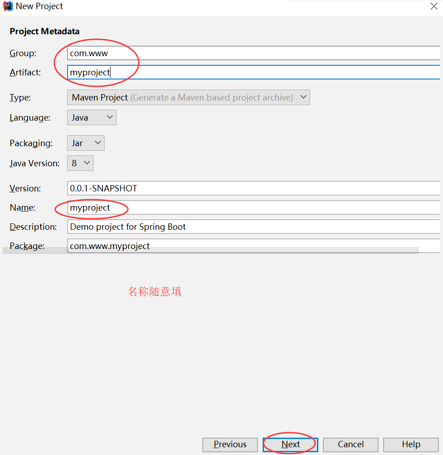443x455 pixels.
Task: Open Help for this dialog
Action: click(x=411, y=444)
